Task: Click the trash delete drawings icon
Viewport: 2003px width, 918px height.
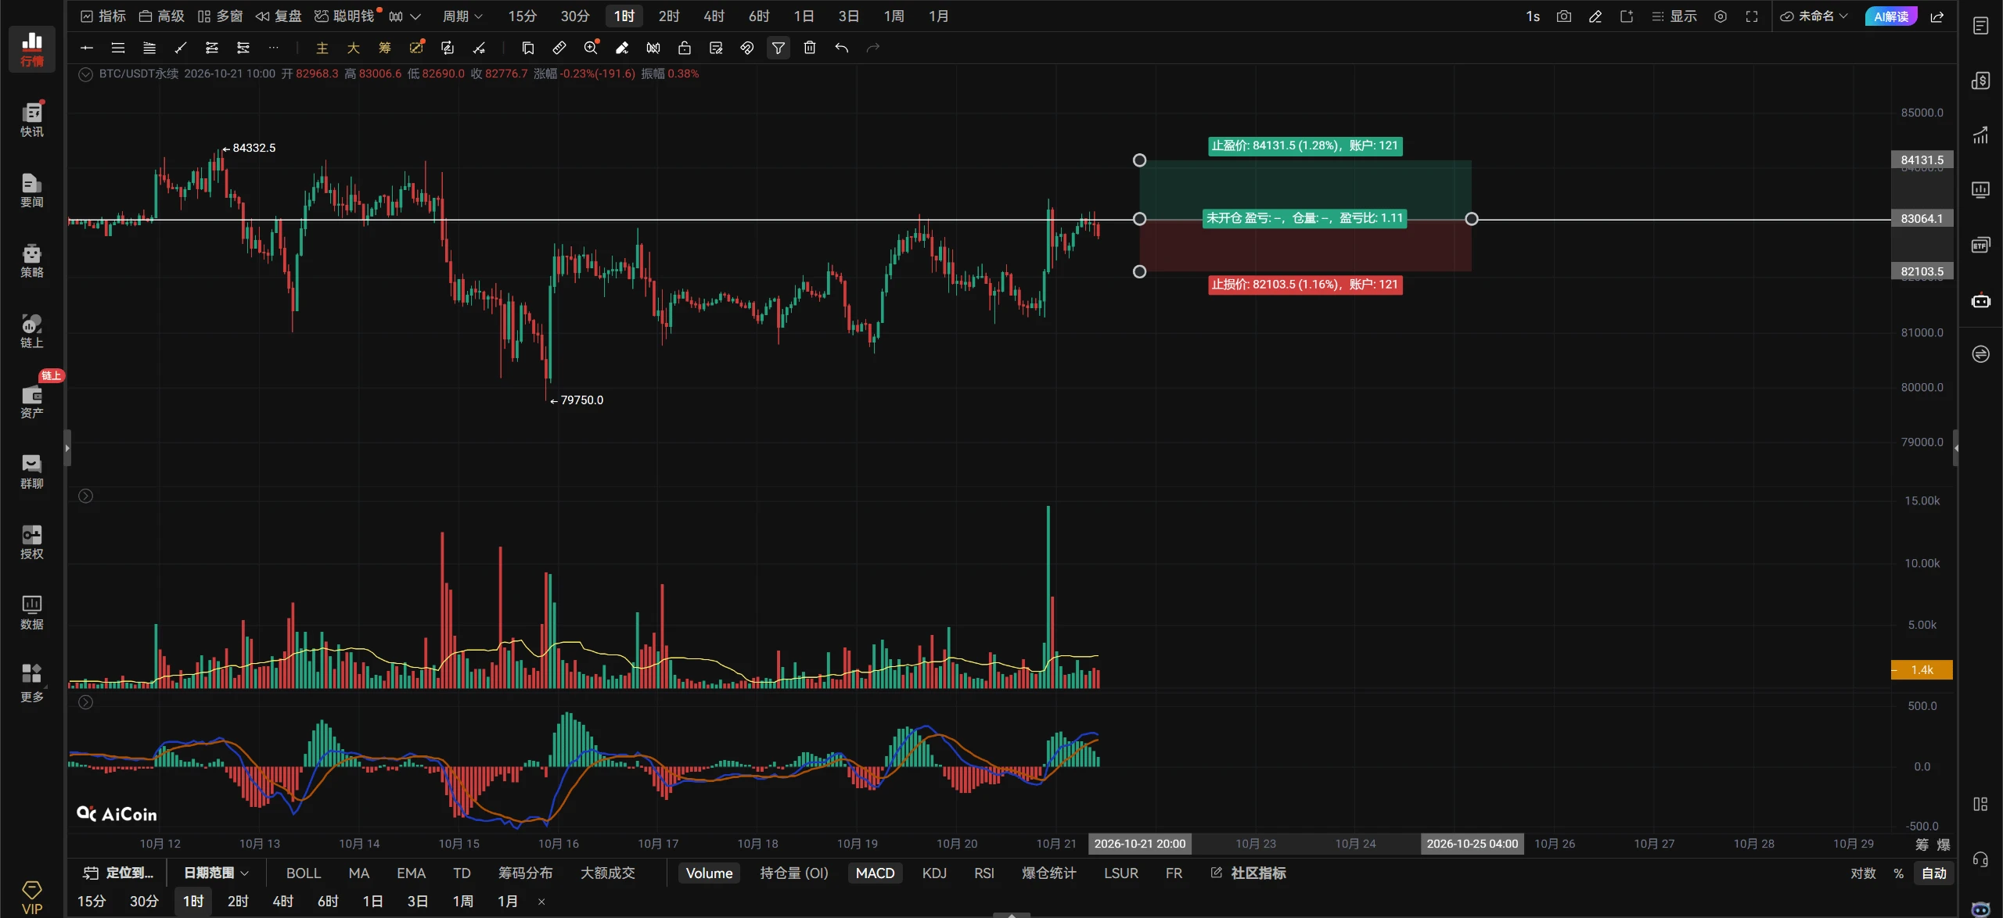Action: (810, 48)
